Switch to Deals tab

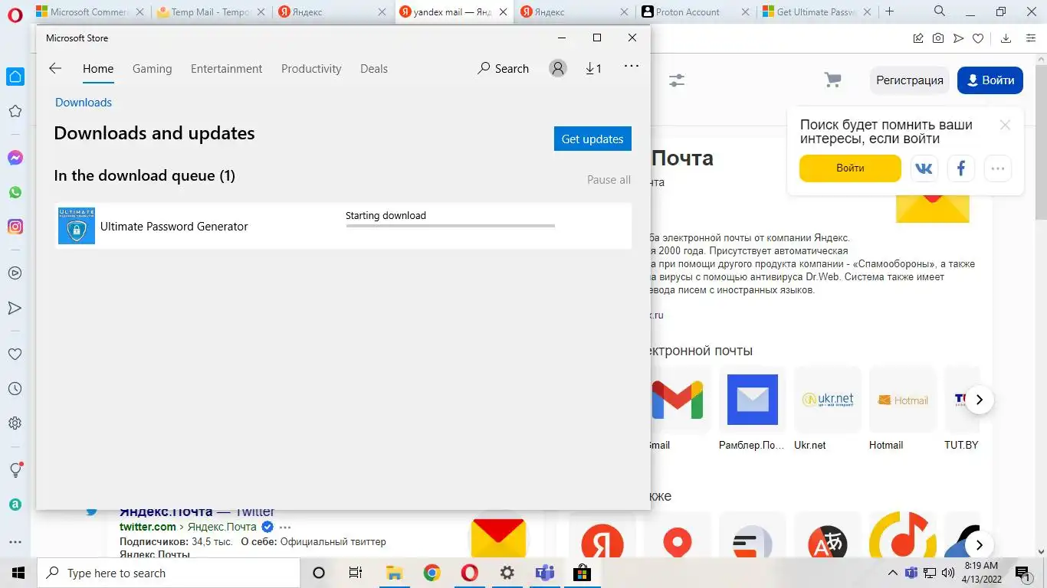(374, 68)
